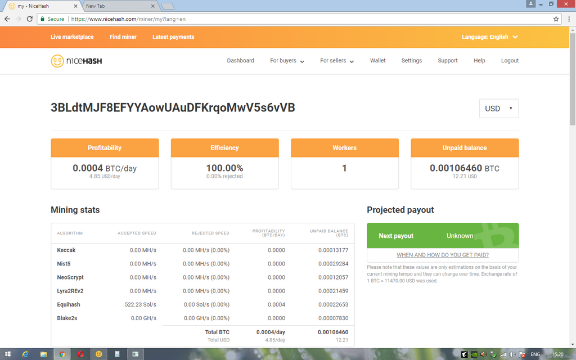
Task: Click the page vertical scrollbar thumb
Action: pos(572,79)
